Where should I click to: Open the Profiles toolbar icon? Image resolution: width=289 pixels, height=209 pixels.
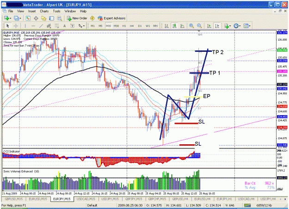16,18
